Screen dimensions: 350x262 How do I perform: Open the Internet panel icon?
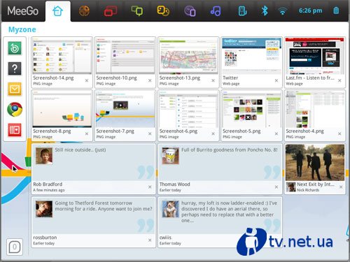click(x=190, y=11)
